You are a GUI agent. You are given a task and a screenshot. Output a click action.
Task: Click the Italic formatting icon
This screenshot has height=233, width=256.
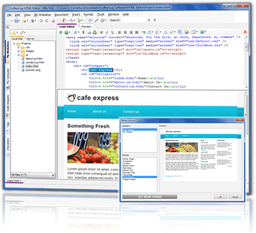point(107,32)
